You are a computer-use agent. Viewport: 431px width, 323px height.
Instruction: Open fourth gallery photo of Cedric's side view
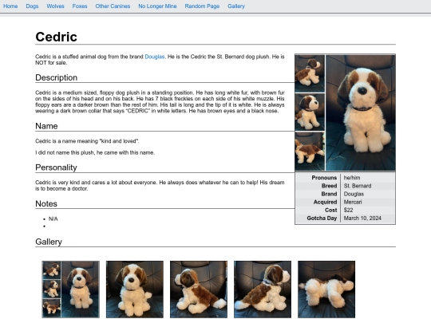coord(263,290)
